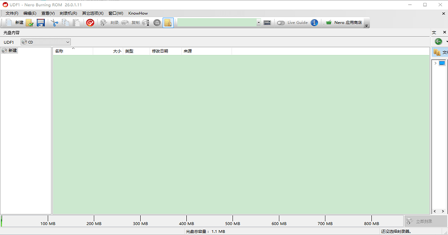Toggle the highlighted file browser button
Viewport: 448px width, 235px height.
coord(168,23)
